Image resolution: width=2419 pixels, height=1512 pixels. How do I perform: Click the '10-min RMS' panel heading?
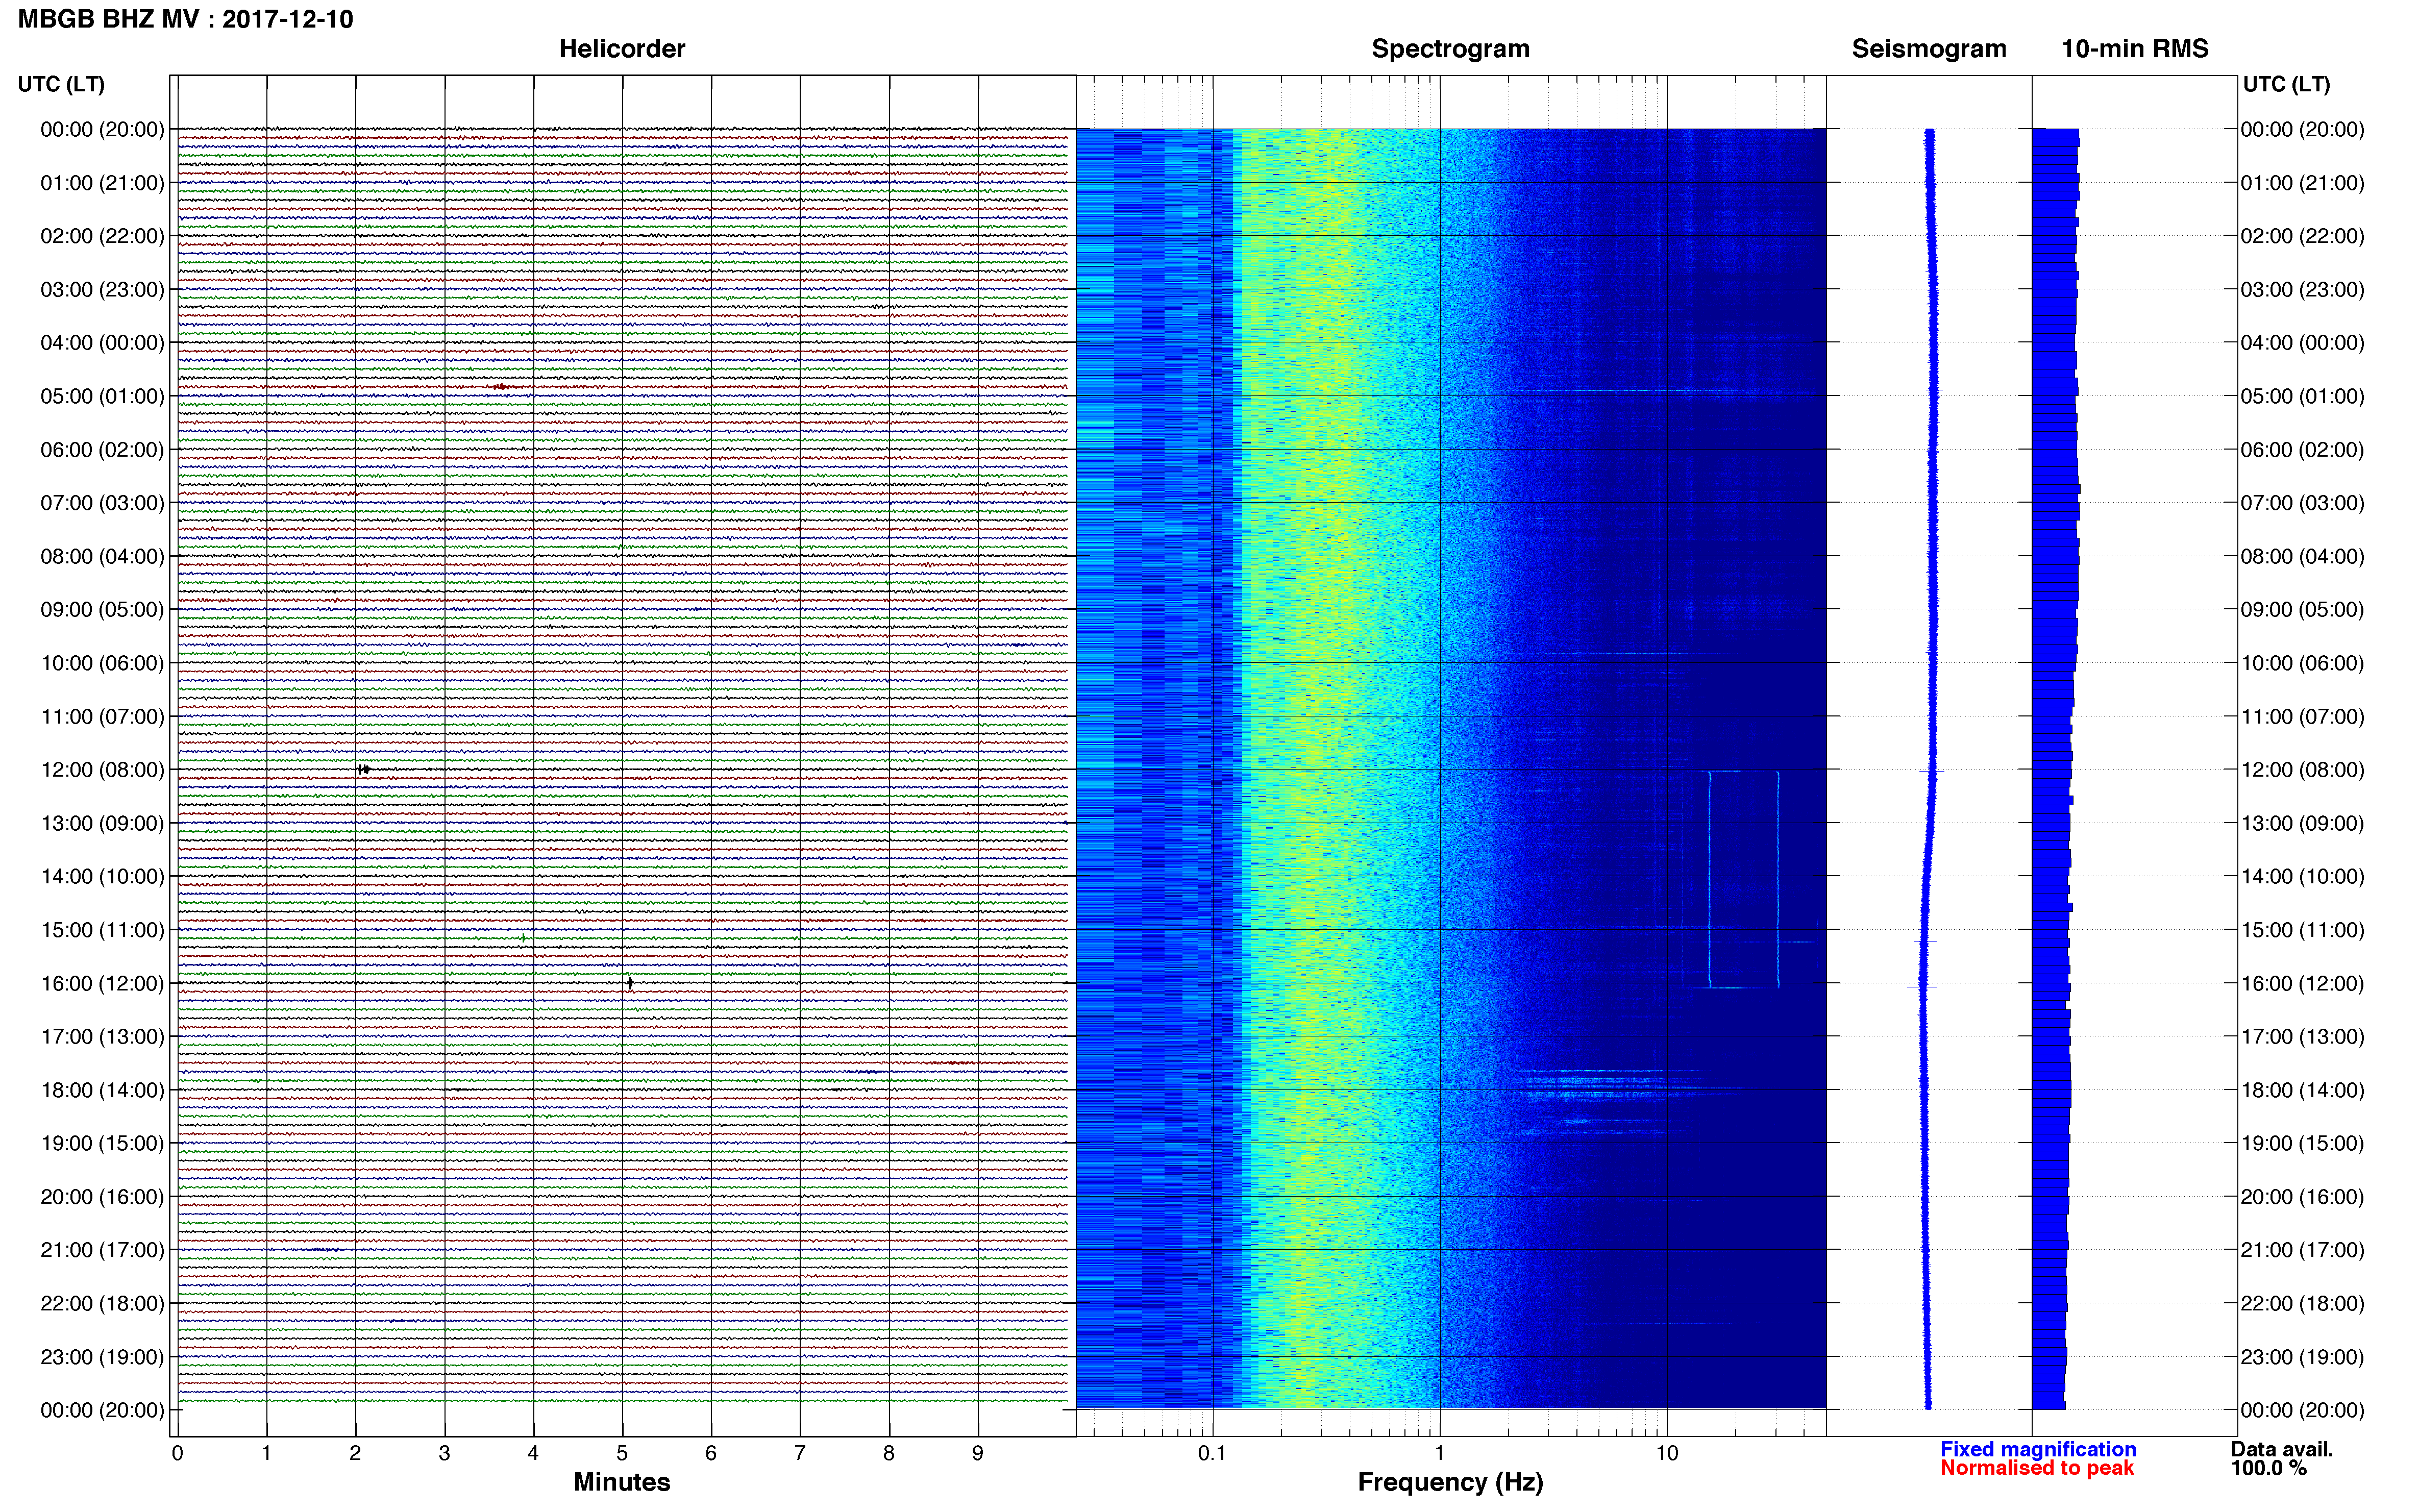click(x=2134, y=49)
